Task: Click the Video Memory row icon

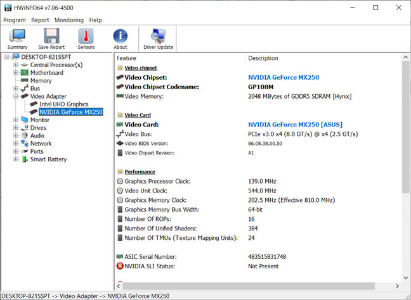Action: coord(120,96)
